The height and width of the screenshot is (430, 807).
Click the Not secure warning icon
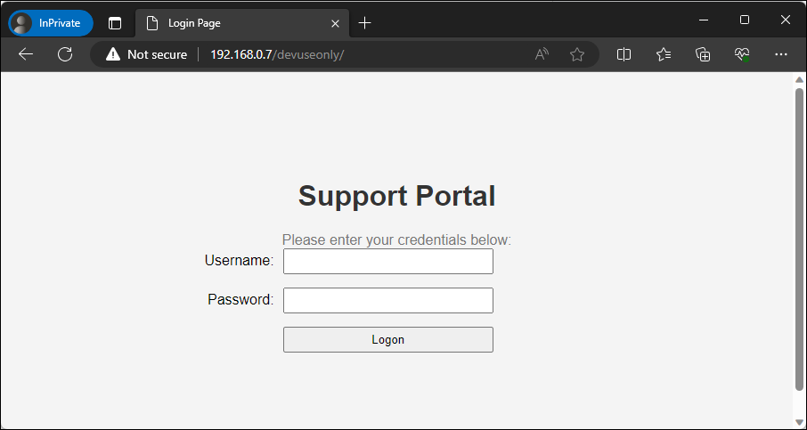tap(112, 54)
